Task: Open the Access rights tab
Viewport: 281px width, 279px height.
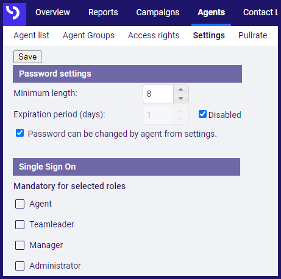Action: click(154, 35)
